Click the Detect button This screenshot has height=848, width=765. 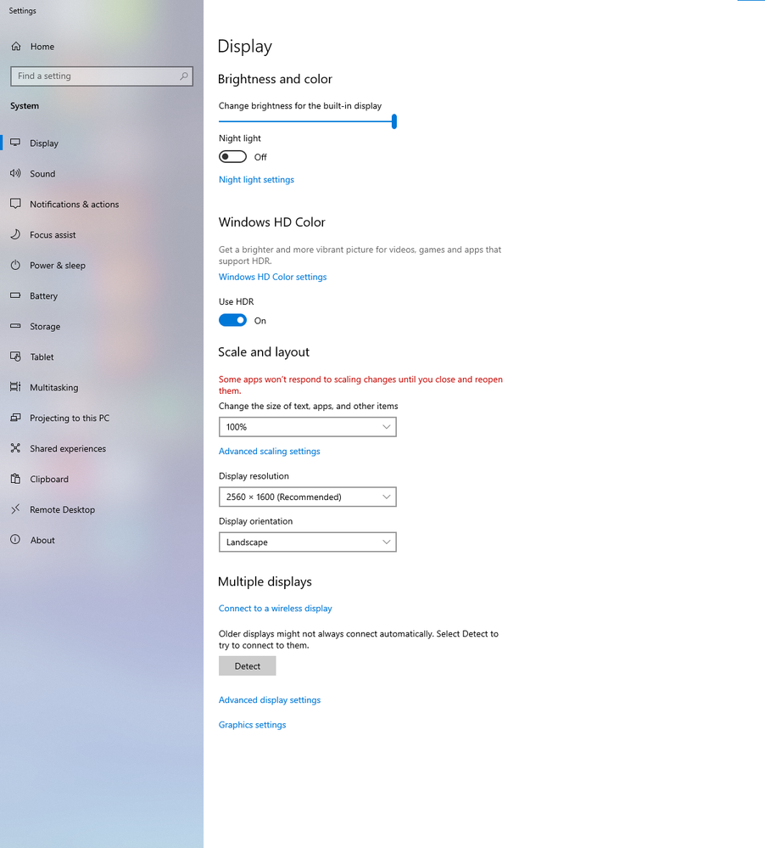(247, 666)
